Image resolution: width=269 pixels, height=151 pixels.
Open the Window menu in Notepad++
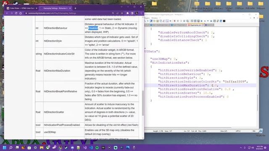[154, 18]
